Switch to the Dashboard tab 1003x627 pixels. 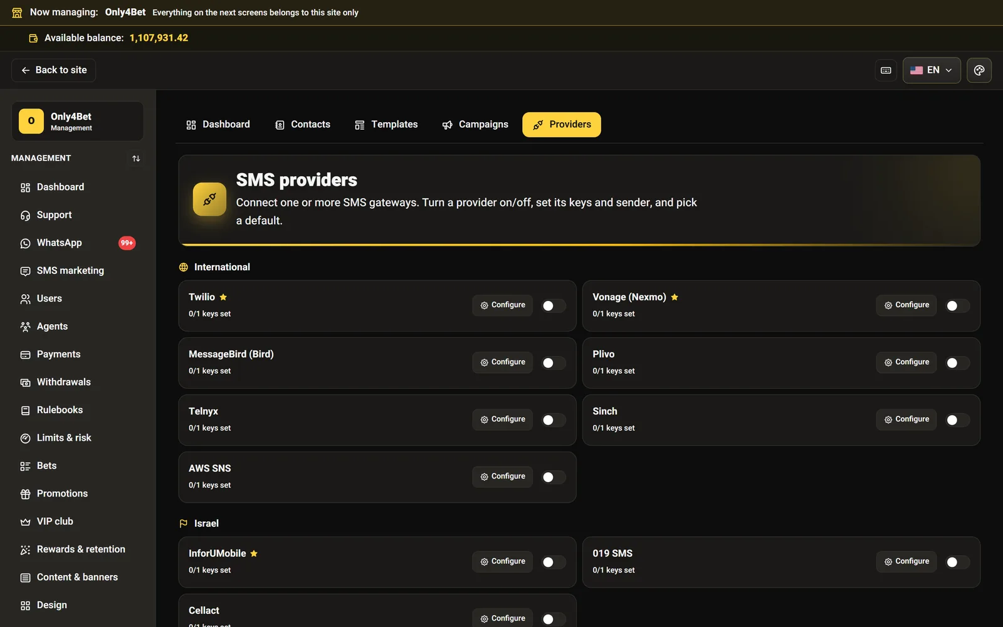click(x=218, y=125)
